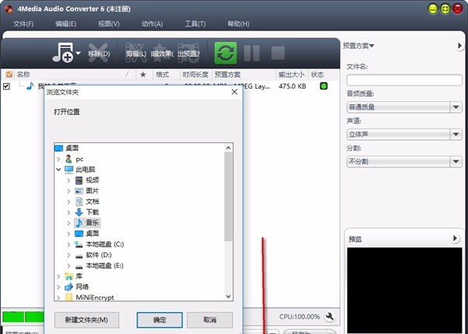
Task: Open the 视图(V) menu
Action: pyautogui.click(x=108, y=24)
